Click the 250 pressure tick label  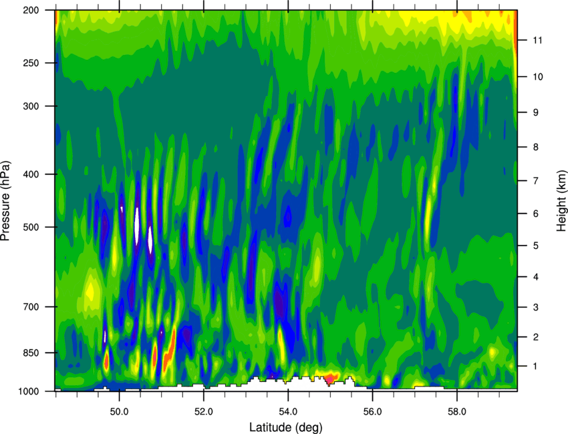click(x=31, y=63)
